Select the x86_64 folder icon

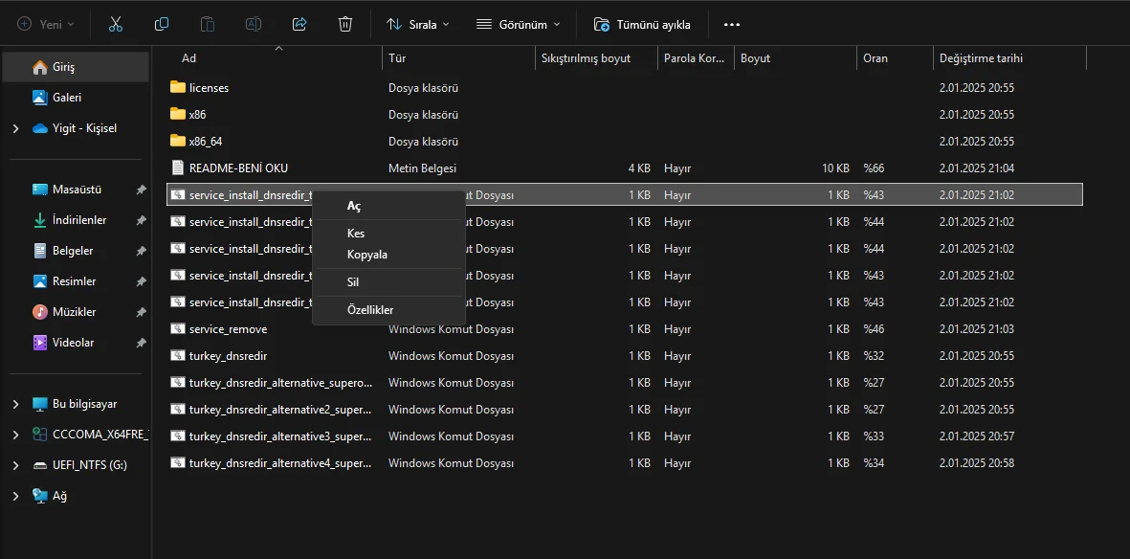[x=178, y=141]
